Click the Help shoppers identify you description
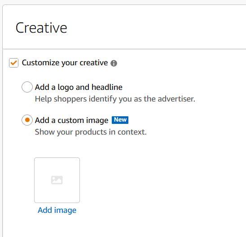Viewport: 246px width, 237px height. coord(115,99)
